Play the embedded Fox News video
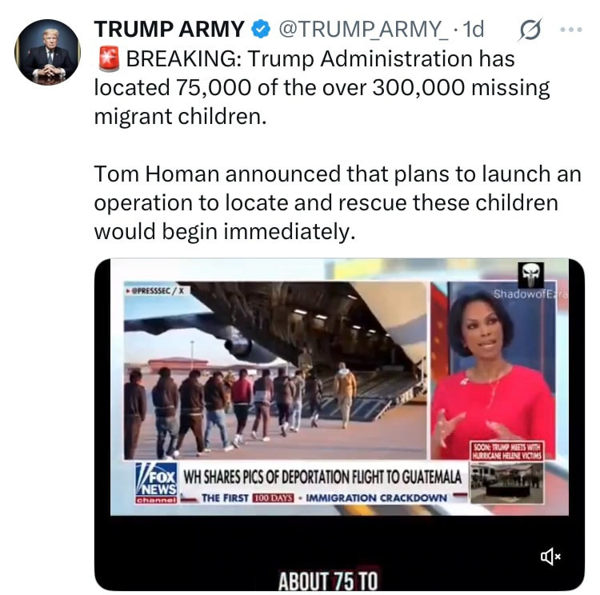600x595 pixels. [x=339, y=425]
